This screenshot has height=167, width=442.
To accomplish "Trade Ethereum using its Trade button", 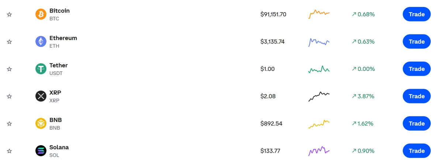I will [x=416, y=42].
